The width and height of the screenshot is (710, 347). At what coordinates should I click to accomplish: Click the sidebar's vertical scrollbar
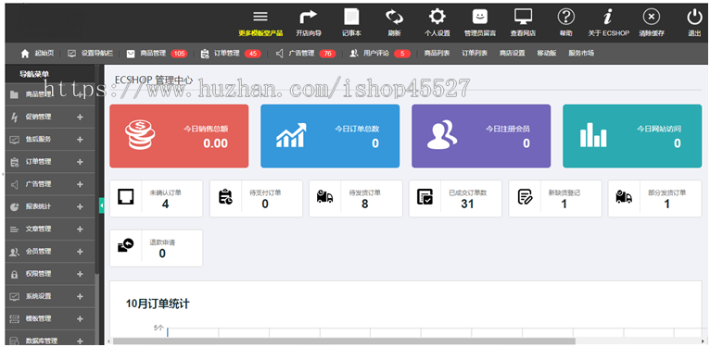(97, 169)
